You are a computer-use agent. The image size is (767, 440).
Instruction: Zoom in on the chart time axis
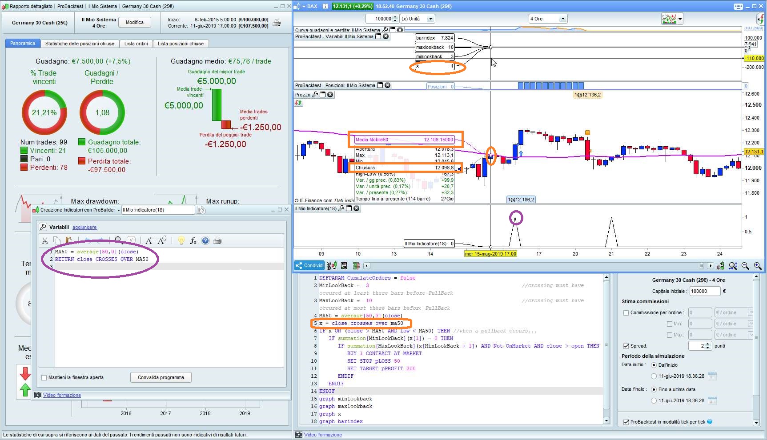point(758,266)
